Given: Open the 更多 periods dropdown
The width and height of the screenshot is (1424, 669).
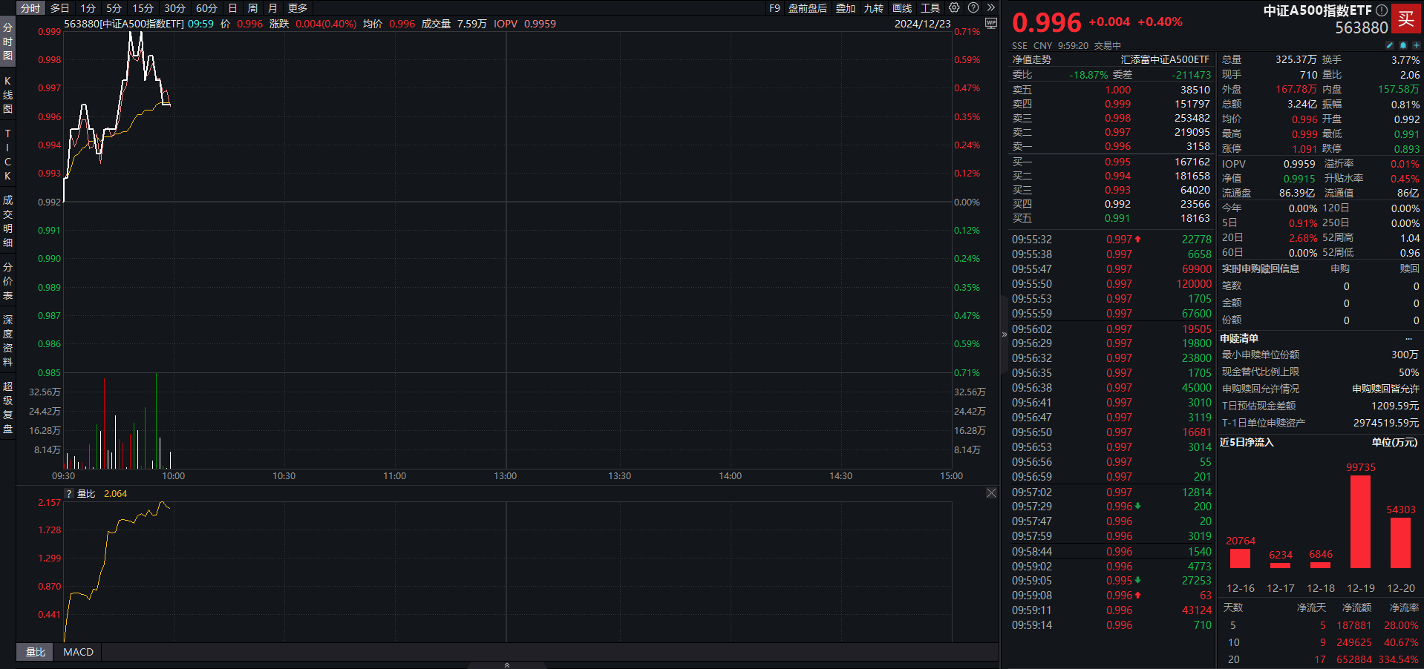Looking at the screenshot, I should (x=298, y=8).
